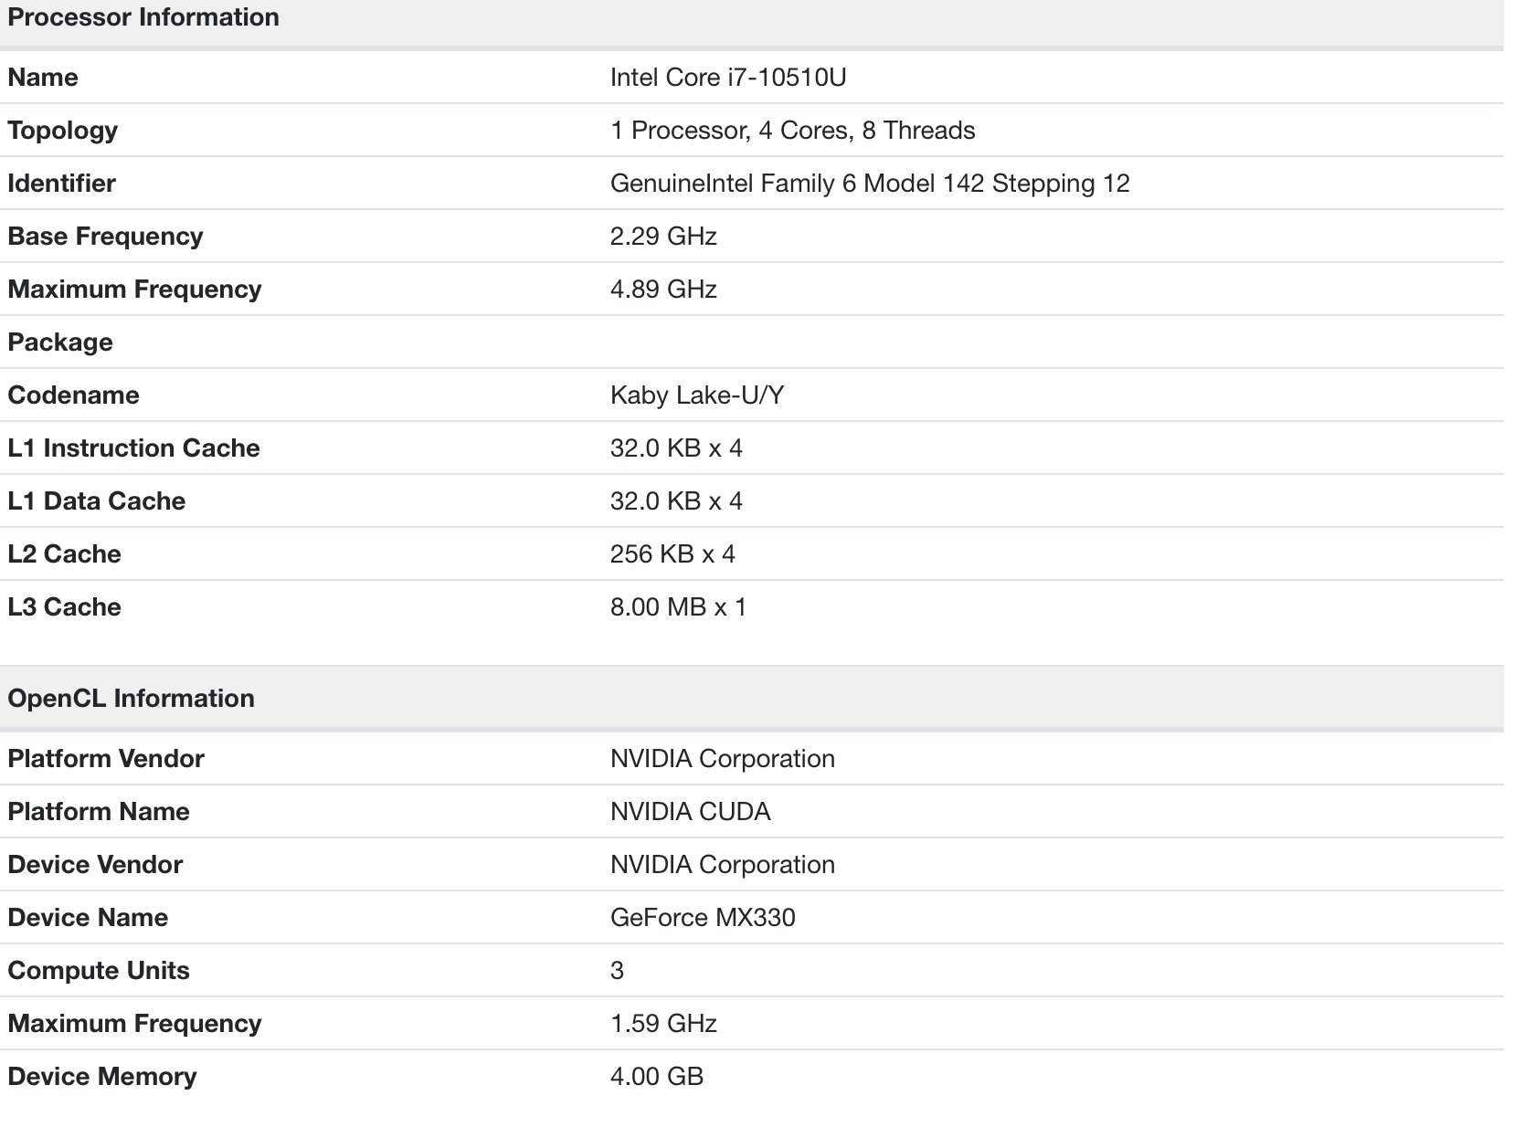Click the NVIDIA CUDA platform name value
Viewport: 1524px width, 1127px height.
point(690,811)
